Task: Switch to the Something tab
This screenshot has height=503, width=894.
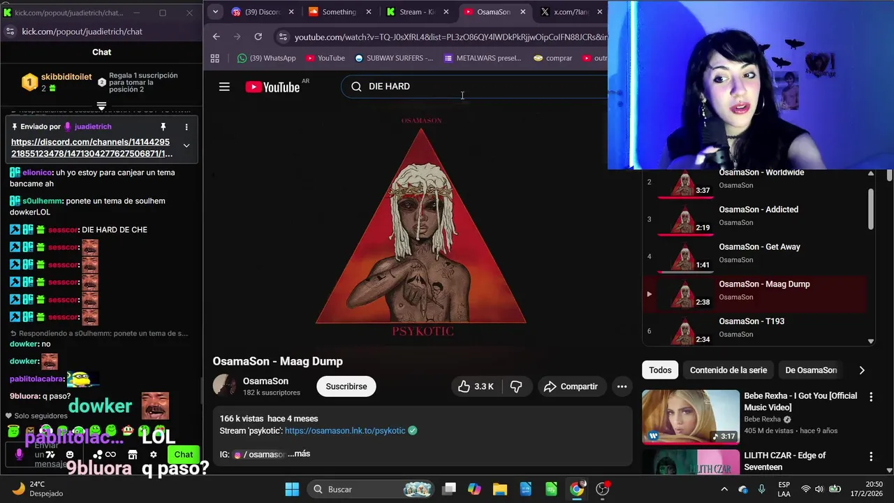Action: tap(339, 12)
